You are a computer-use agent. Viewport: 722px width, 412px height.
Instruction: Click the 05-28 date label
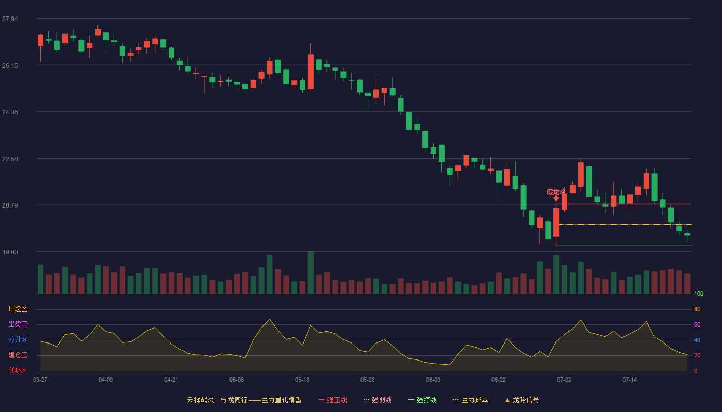368,380
